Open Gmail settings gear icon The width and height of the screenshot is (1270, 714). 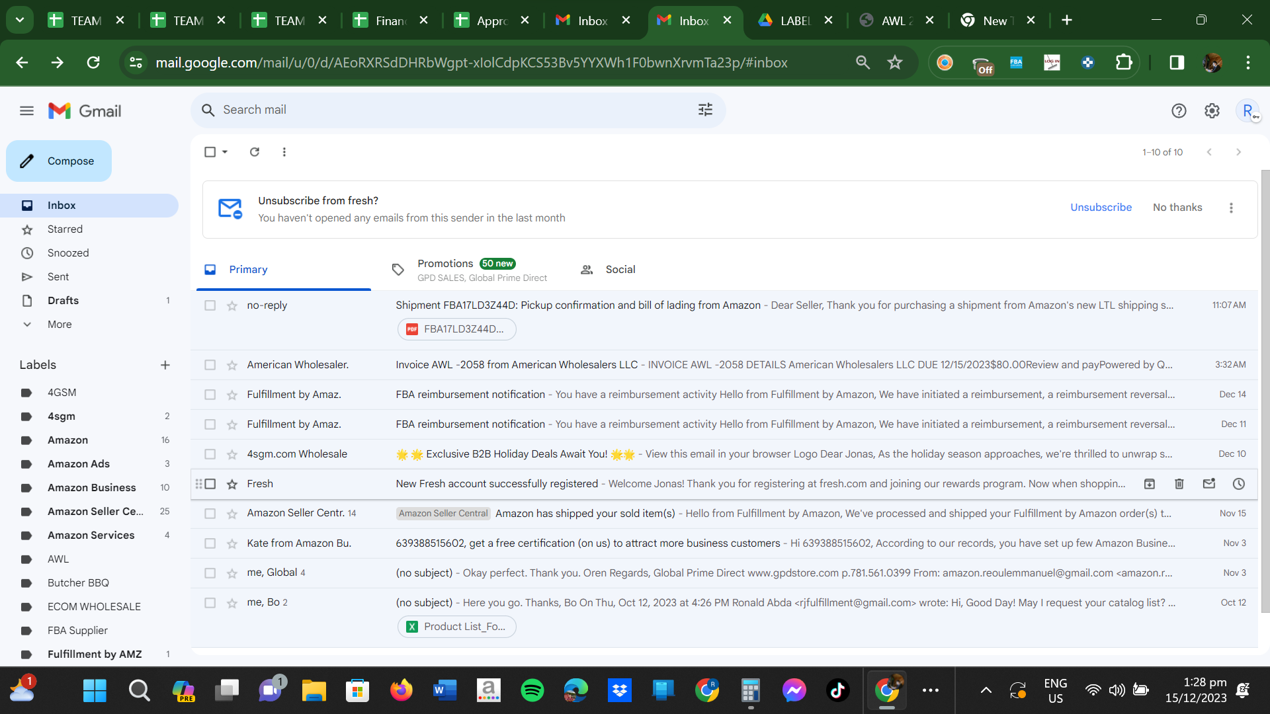[1212, 111]
